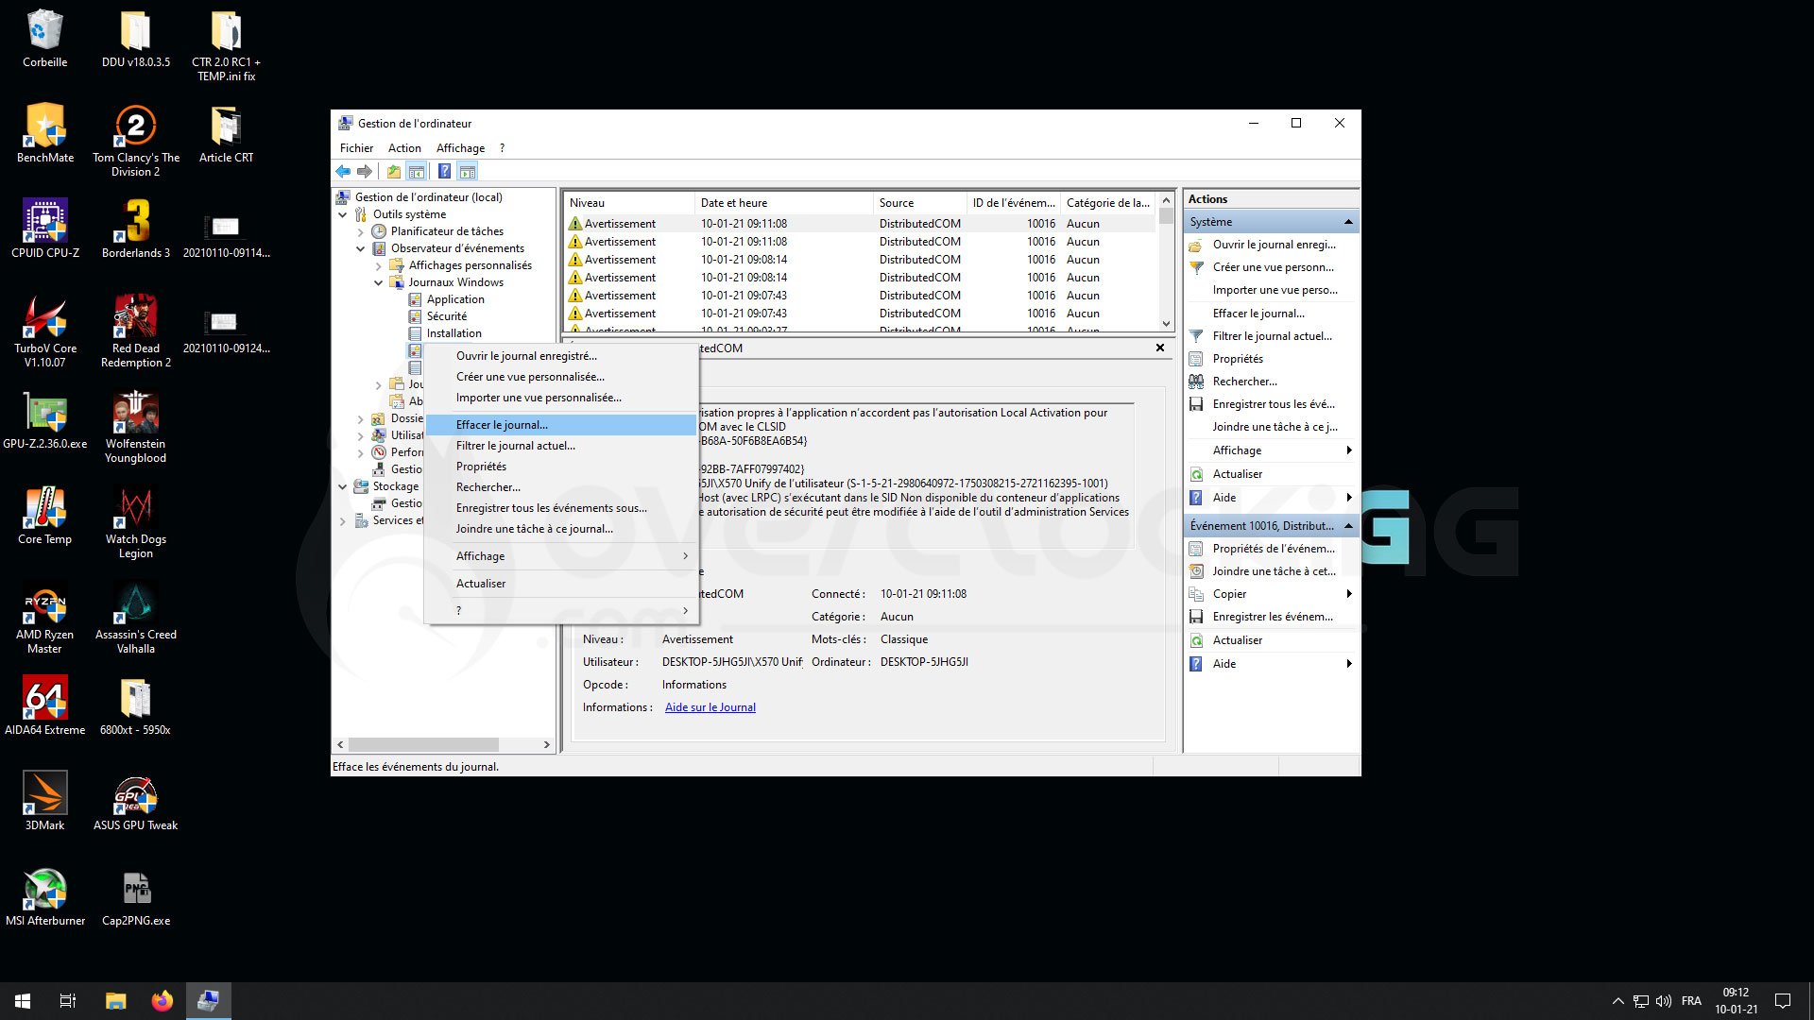Click the Application log icon in tree
Image resolution: width=1814 pixels, height=1020 pixels.
click(415, 299)
